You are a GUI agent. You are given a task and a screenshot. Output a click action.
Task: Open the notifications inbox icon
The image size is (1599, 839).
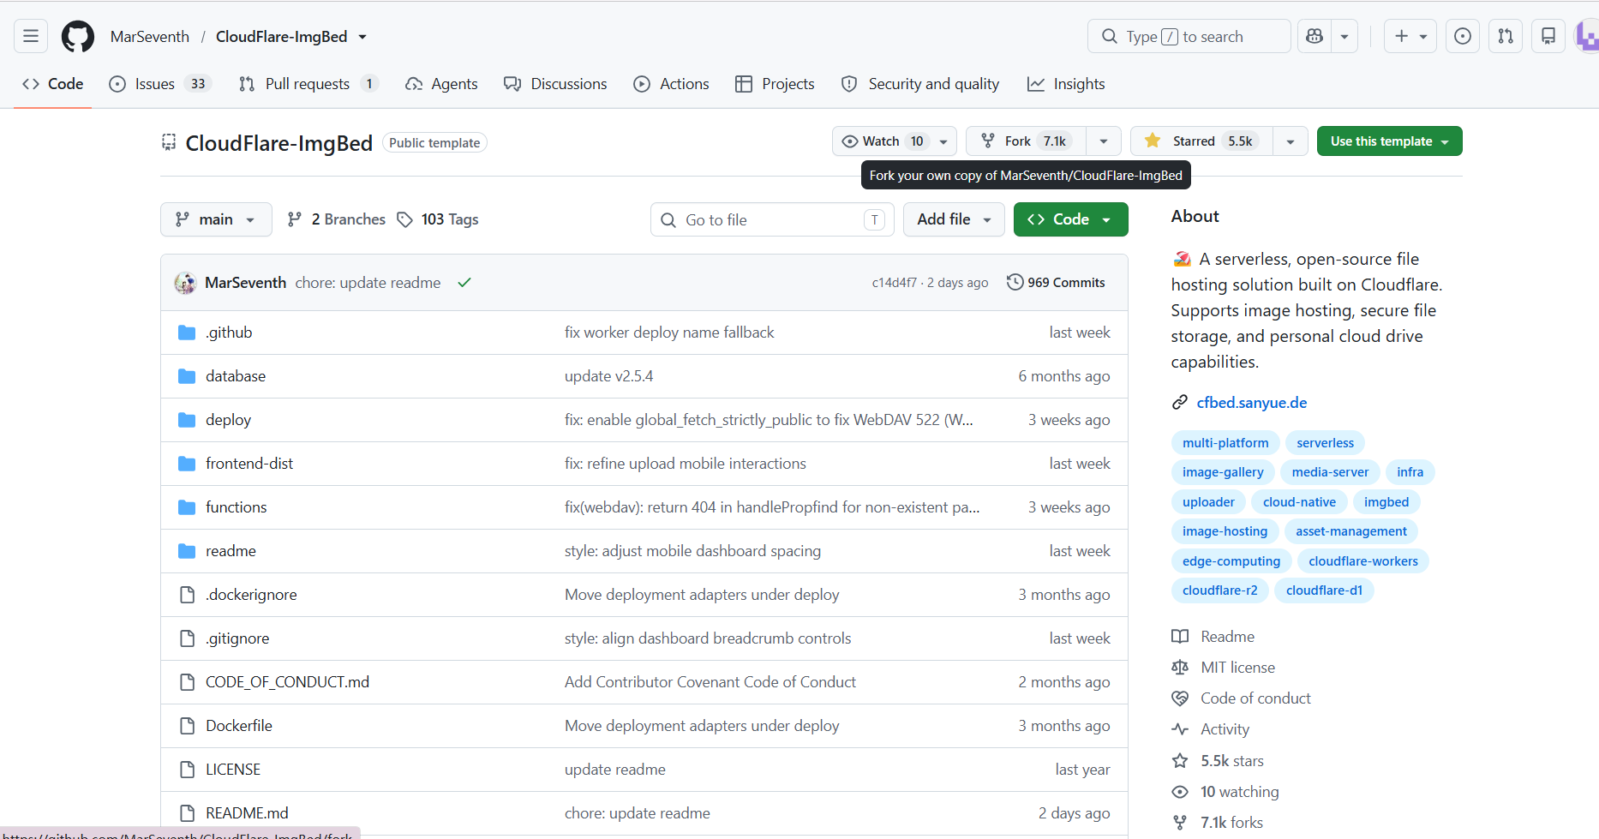coord(1548,36)
